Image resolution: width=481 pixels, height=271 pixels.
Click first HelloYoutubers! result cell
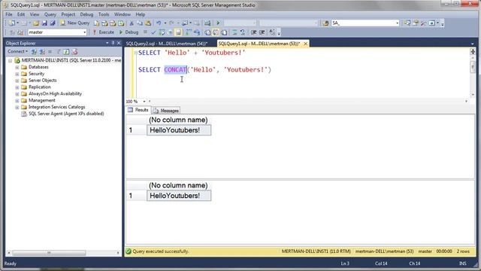tap(179, 130)
